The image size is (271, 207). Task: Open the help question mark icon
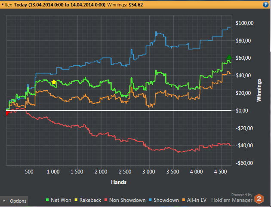tap(266, 5)
